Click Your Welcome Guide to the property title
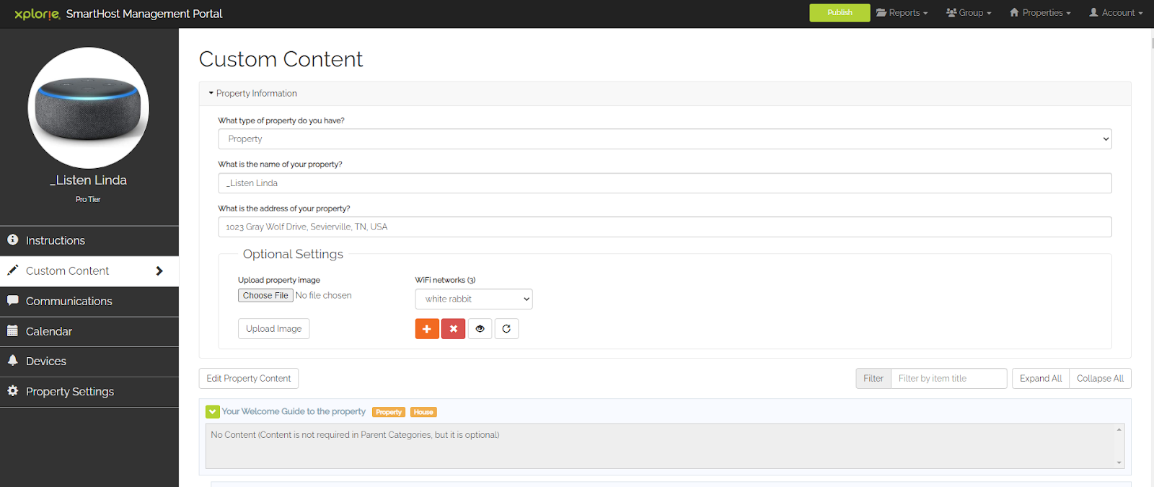The image size is (1154, 487). [294, 411]
